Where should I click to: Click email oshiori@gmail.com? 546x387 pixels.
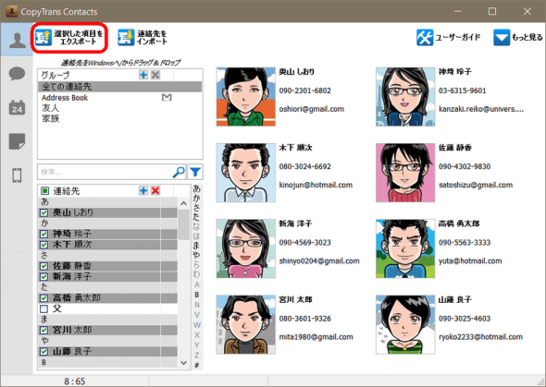tap(311, 109)
